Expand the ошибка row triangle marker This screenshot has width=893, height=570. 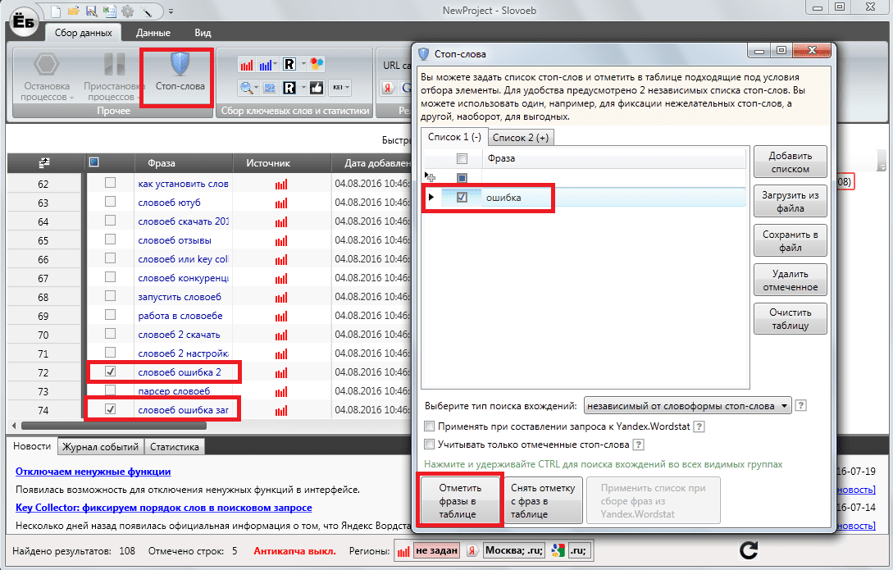point(431,197)
